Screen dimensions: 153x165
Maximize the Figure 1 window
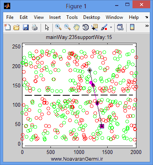127,5
